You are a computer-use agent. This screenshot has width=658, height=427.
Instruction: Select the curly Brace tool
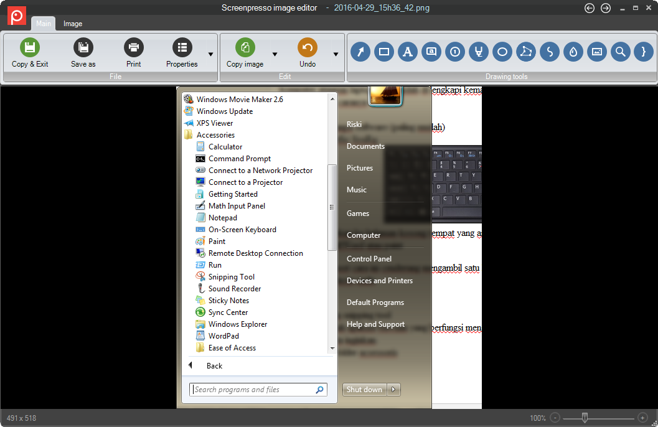pyautogui.click(x=643, y=52)
